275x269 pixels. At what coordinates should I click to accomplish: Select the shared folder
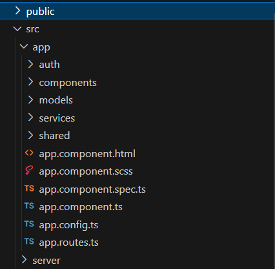pyautogui.click(x=137, y=136)
